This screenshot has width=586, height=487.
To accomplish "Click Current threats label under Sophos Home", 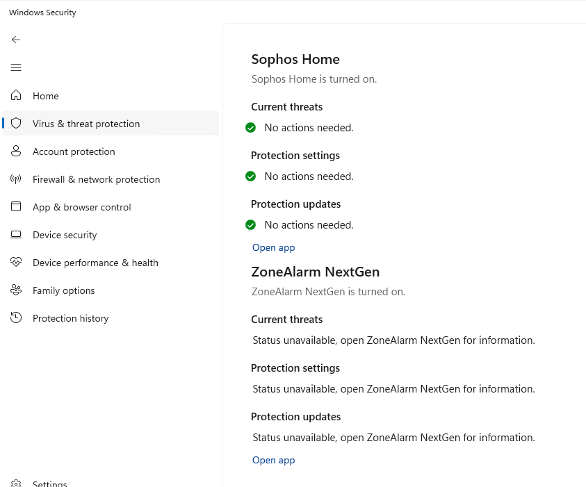I will (286, 107).
